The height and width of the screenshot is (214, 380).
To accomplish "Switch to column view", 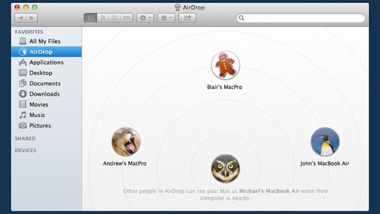I will 115,18.
